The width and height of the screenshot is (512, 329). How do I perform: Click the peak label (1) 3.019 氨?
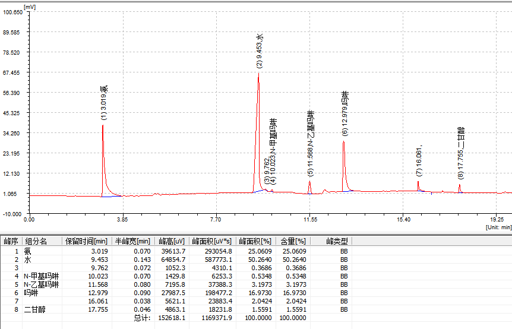coord(104,103)
